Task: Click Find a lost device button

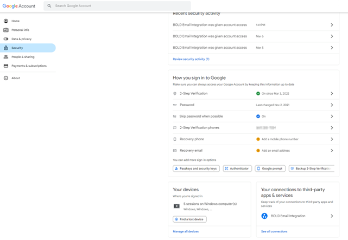Action: tap(190, 219)
